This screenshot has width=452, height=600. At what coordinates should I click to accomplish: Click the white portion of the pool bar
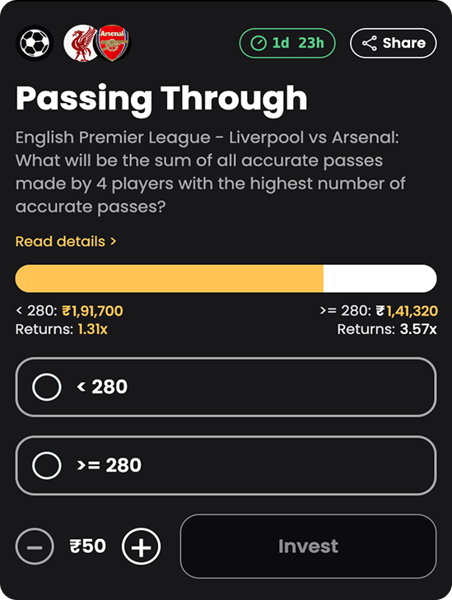(380, 278)
